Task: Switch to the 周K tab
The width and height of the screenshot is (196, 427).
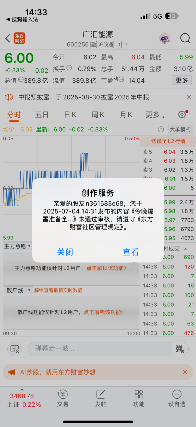Action: click(x=98, y=115)
